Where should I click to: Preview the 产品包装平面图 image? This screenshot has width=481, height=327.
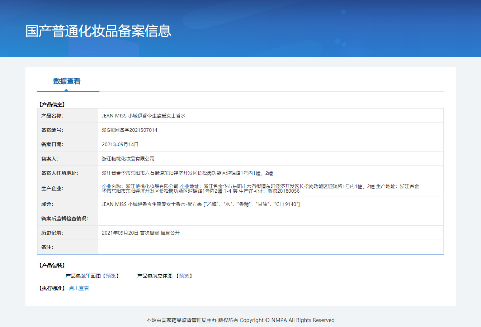point(111,276)
